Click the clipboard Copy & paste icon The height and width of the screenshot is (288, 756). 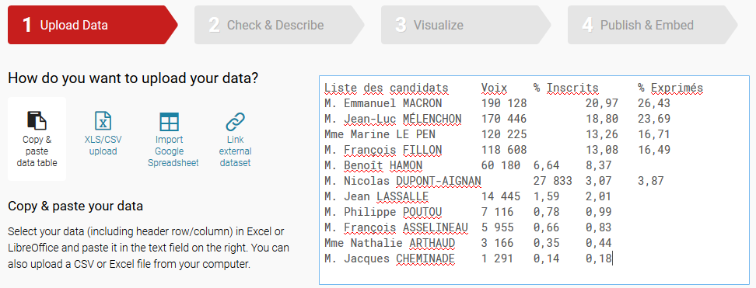click(37, 120)
